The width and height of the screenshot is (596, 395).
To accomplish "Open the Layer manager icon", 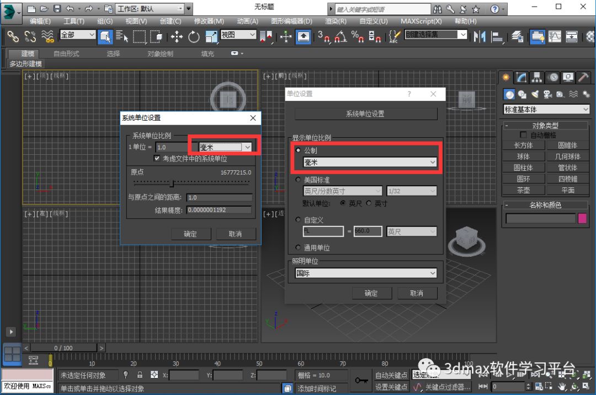I will click(x=517, y=36).
